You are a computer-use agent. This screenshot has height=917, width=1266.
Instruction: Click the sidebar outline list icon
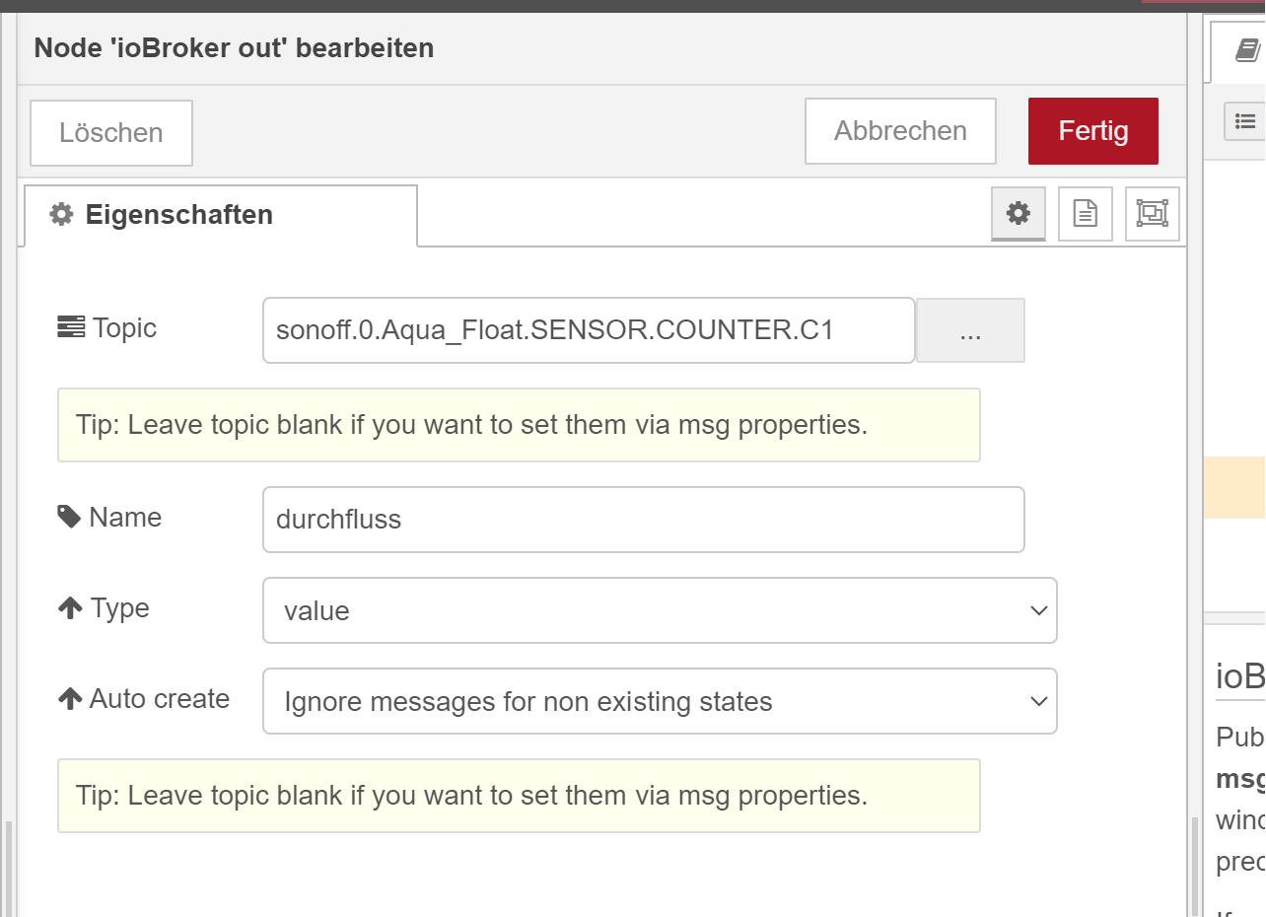point(1245,121)
